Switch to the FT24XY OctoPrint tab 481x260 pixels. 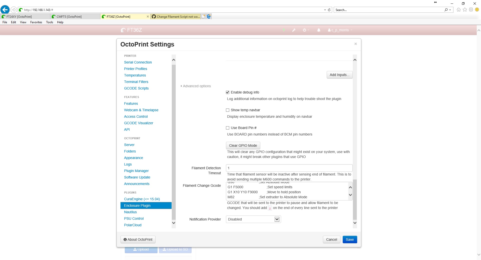[19, 16]
